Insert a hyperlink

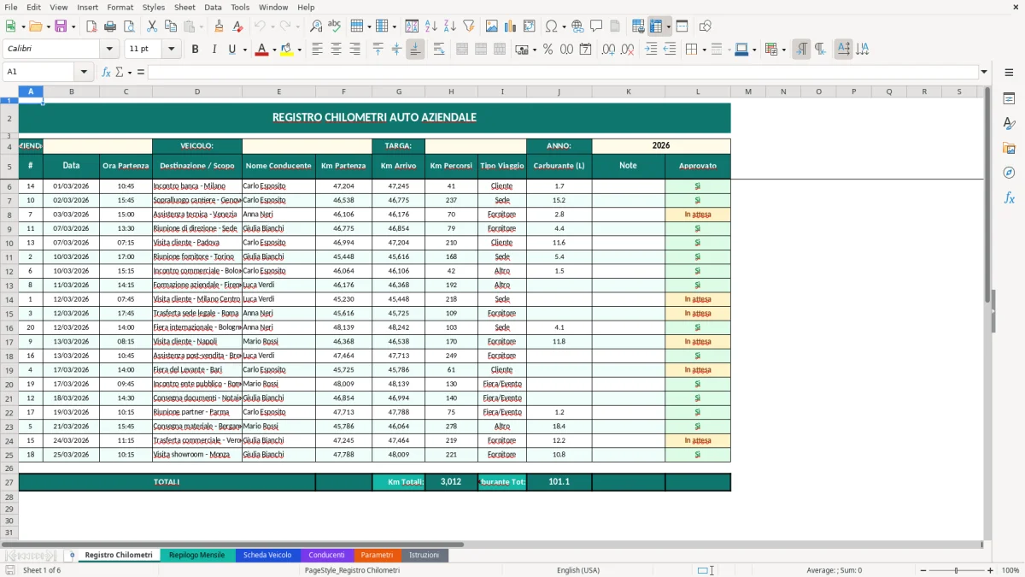coord(577,26)
